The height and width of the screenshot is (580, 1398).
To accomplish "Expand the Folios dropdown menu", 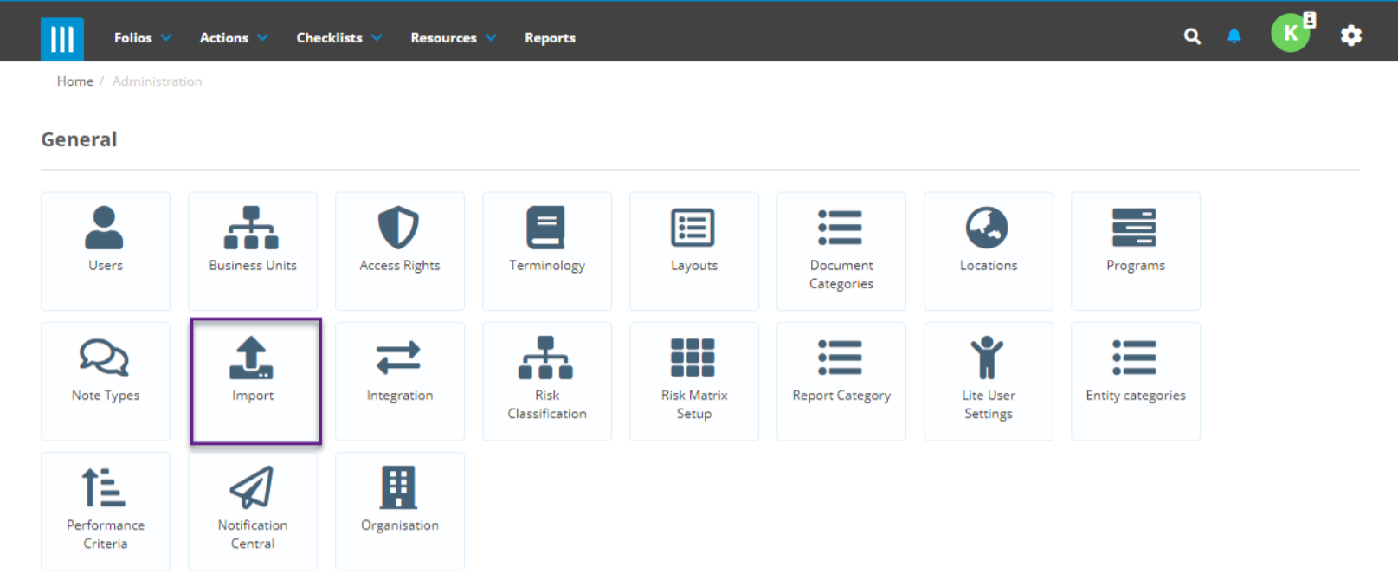I will (x=143, y=38).
